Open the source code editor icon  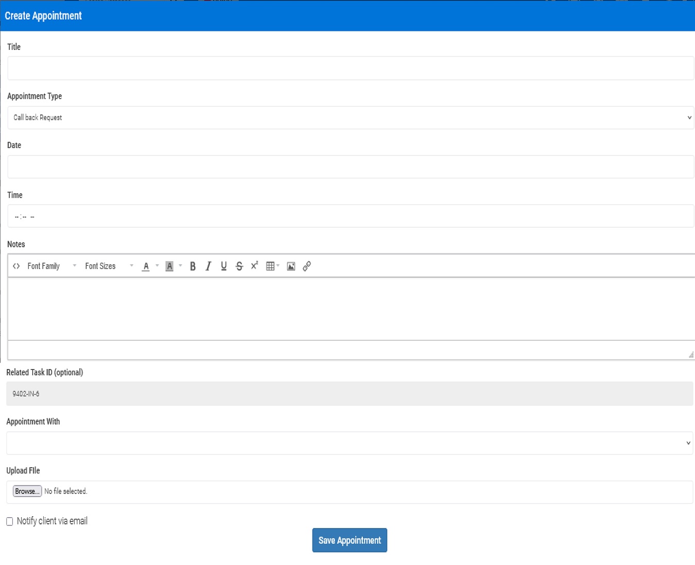click(15, 266)
